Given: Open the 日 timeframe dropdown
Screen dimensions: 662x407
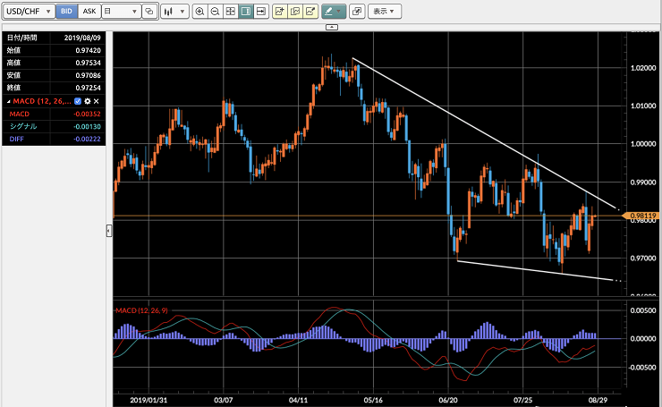Looking at the screenshot, I should (121, 12).
